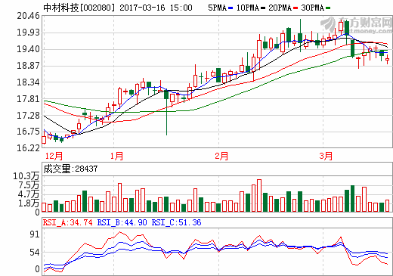Click the last volume bar on the right
Image resolution: width=393 pixels, height=276 pixels.
coord(388,206)
